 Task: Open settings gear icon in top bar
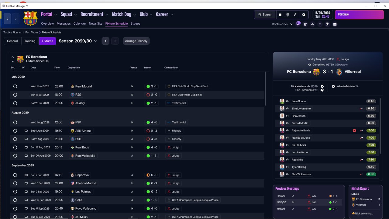pyautogui.click(x=304, y=15)
